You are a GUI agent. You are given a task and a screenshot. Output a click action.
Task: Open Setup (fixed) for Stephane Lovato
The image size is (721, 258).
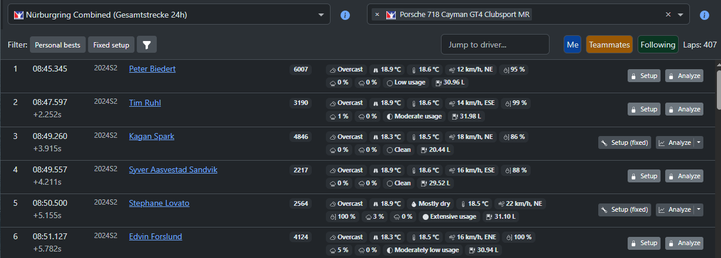pos(625,209)
